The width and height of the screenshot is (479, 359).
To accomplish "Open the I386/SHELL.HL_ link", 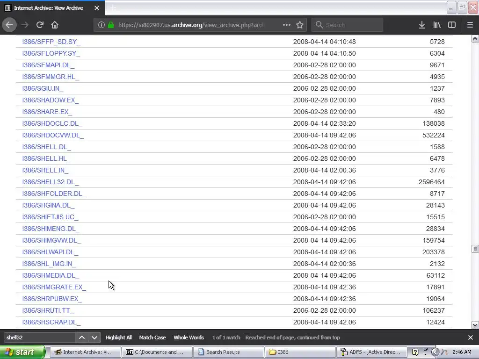I will [46, 158].
